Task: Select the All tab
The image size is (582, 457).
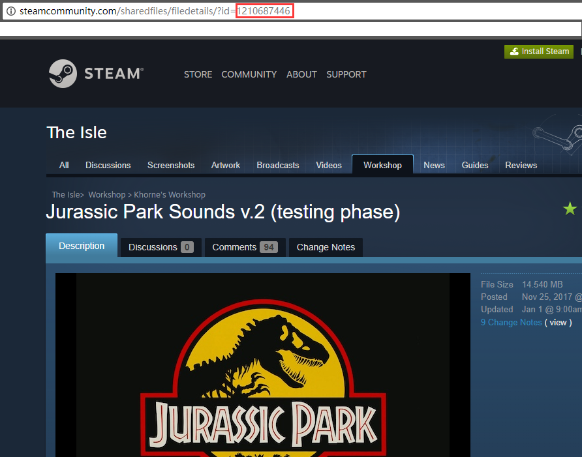Action: (x=64, y=165)
